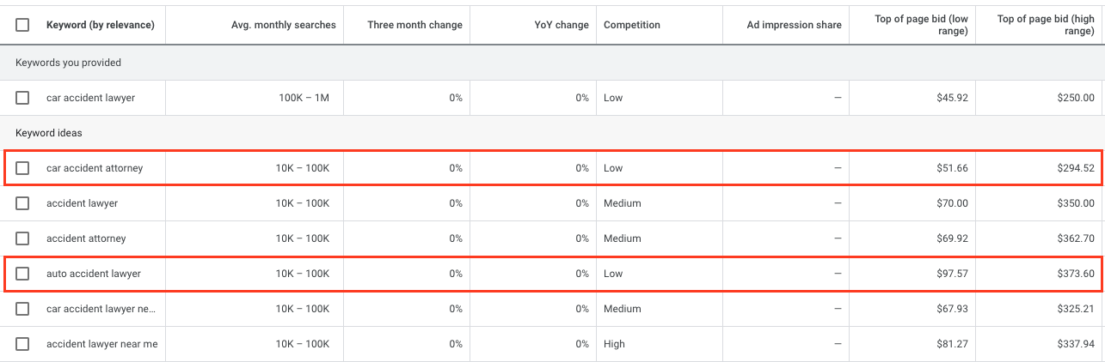
Task: Click the 'Competition' column header
Action: 632,25
